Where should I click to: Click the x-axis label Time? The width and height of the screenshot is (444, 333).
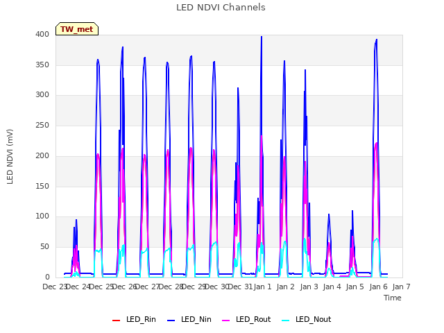pyautogui.click(x=393, y=298)
